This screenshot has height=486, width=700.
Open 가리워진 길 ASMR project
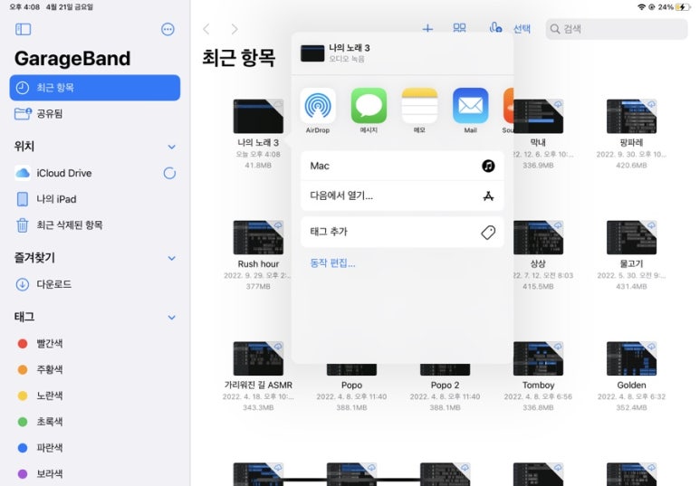(258, 358)
